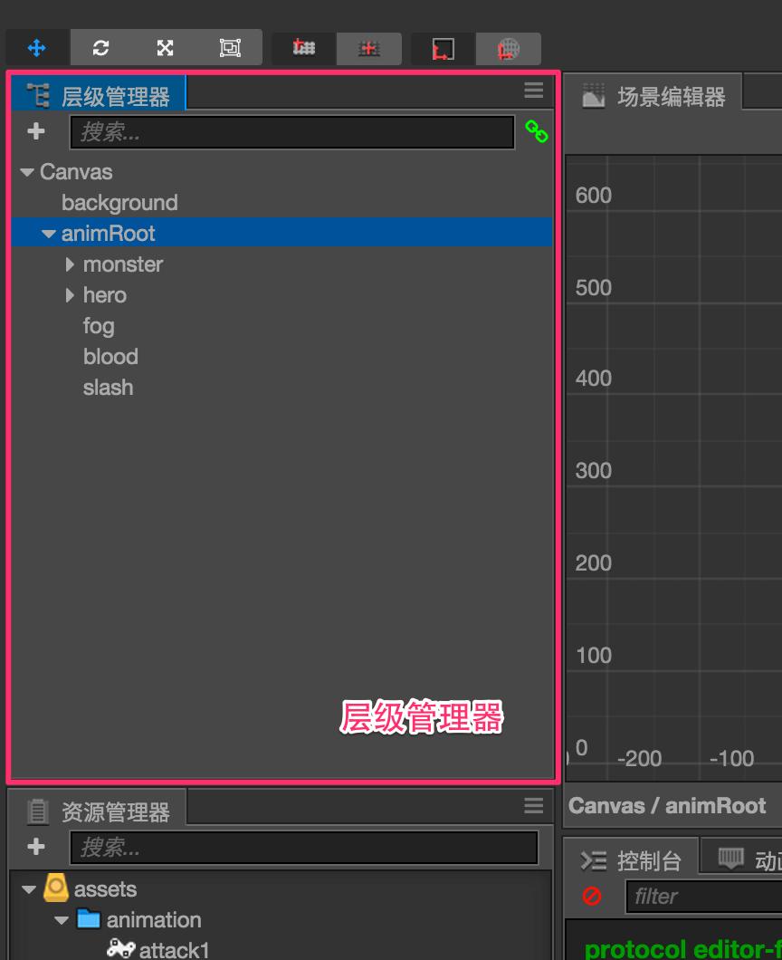Toggle the pivot center mode button
The image size is (782, 960).
[302, 48]
